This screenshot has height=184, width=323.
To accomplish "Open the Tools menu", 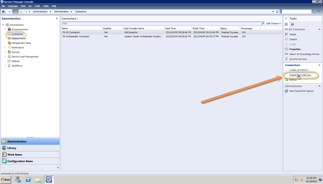I will pyautogui.click(x=37, y=6).
